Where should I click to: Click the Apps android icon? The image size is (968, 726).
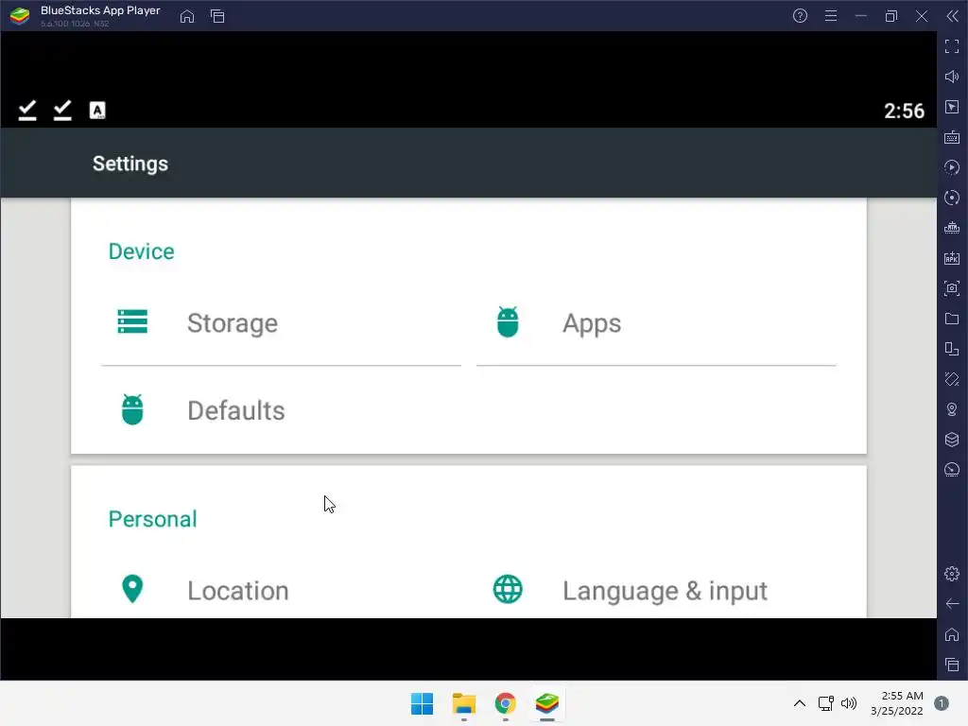pos(508,321)
